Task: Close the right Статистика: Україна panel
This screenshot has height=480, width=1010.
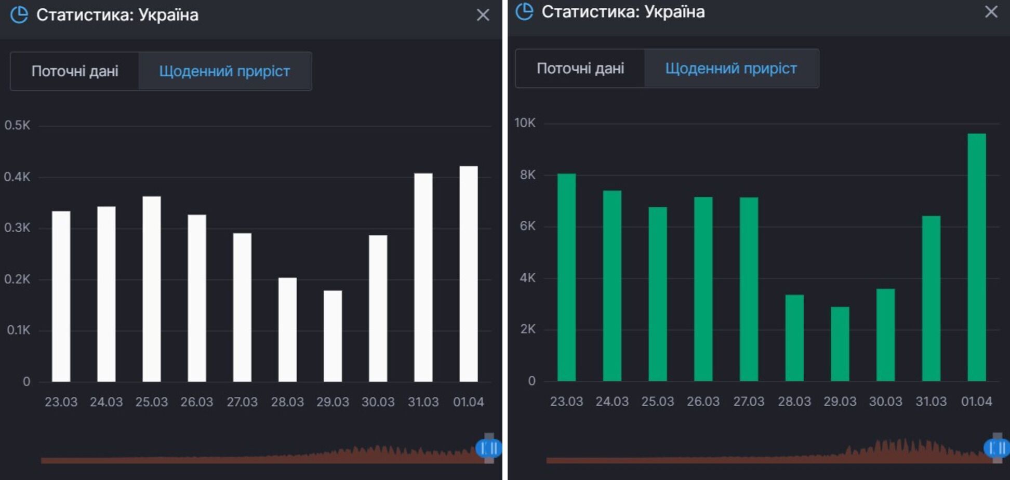Action: (x=991, y=12)
